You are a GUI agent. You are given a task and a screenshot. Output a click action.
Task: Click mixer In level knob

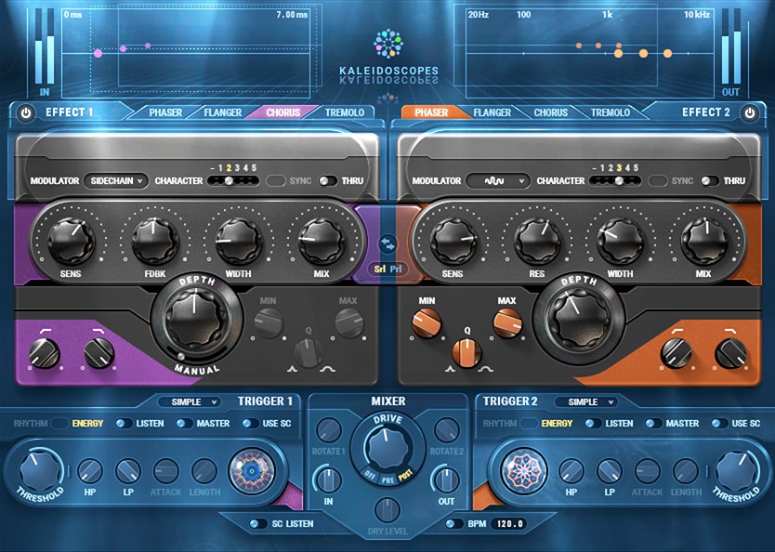[329, 480]
